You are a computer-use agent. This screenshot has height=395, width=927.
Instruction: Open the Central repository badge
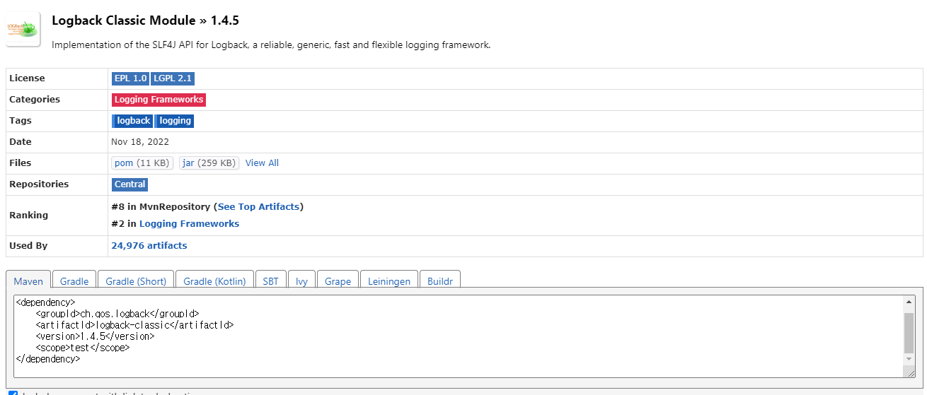pos(130,184)
